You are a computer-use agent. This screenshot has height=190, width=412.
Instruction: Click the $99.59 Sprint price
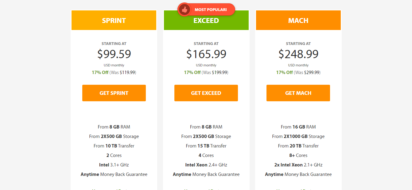(x=114, y=54)
